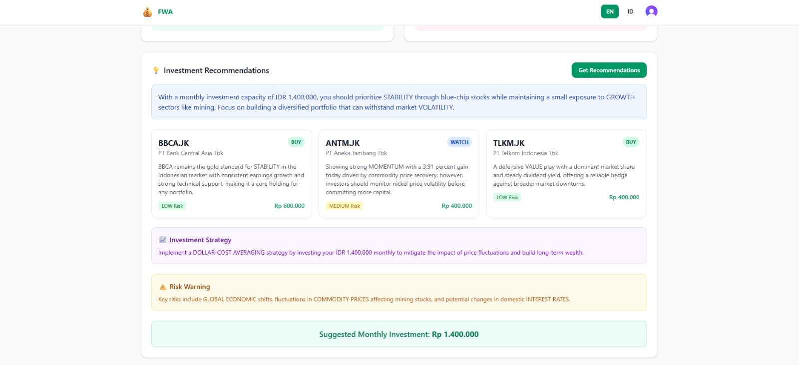
Task: Click the Rp 400.000 amount for TLKM.JK
Action: point(624,197)
